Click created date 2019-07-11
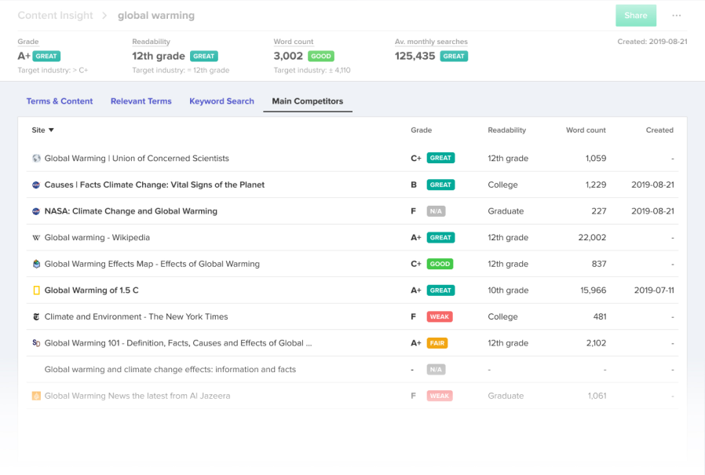 coord(654,290)
